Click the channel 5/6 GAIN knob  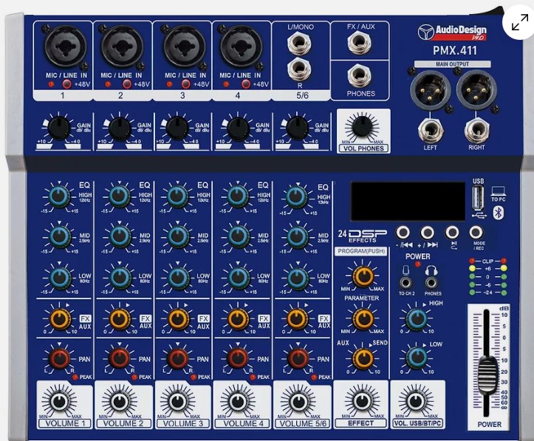pyautogui.click(x=298, y=129)
